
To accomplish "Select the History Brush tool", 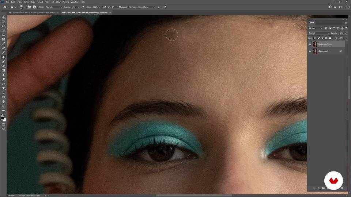I will tap(3, 62).
